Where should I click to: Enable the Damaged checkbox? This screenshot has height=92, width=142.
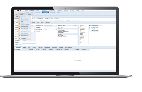coord(80,43)
